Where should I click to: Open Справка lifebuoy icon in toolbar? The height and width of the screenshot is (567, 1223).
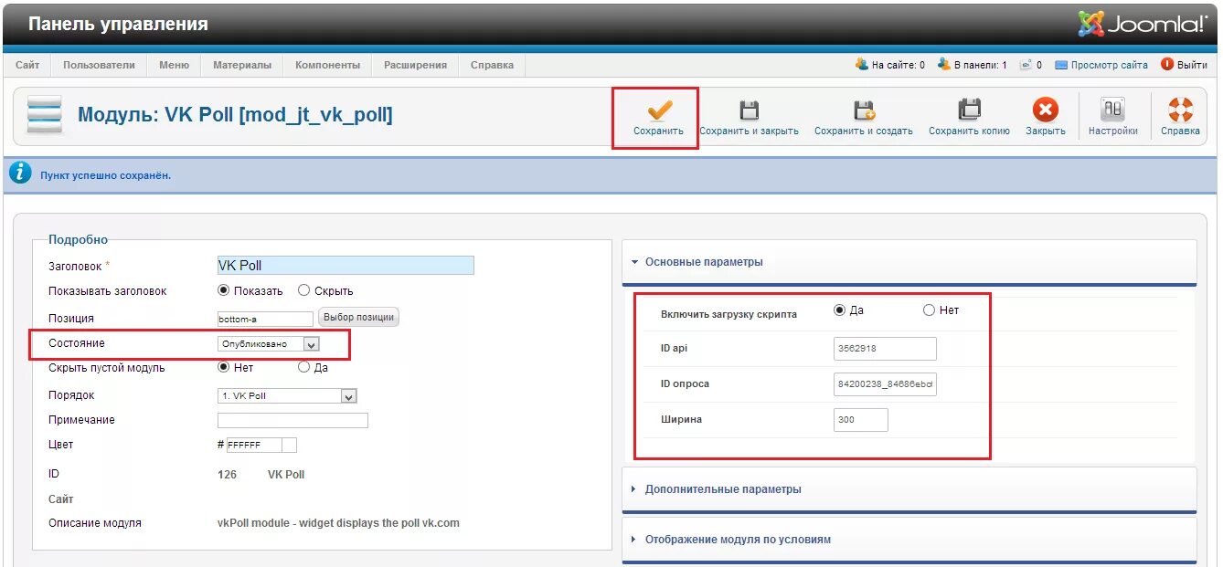(1180, 110)
